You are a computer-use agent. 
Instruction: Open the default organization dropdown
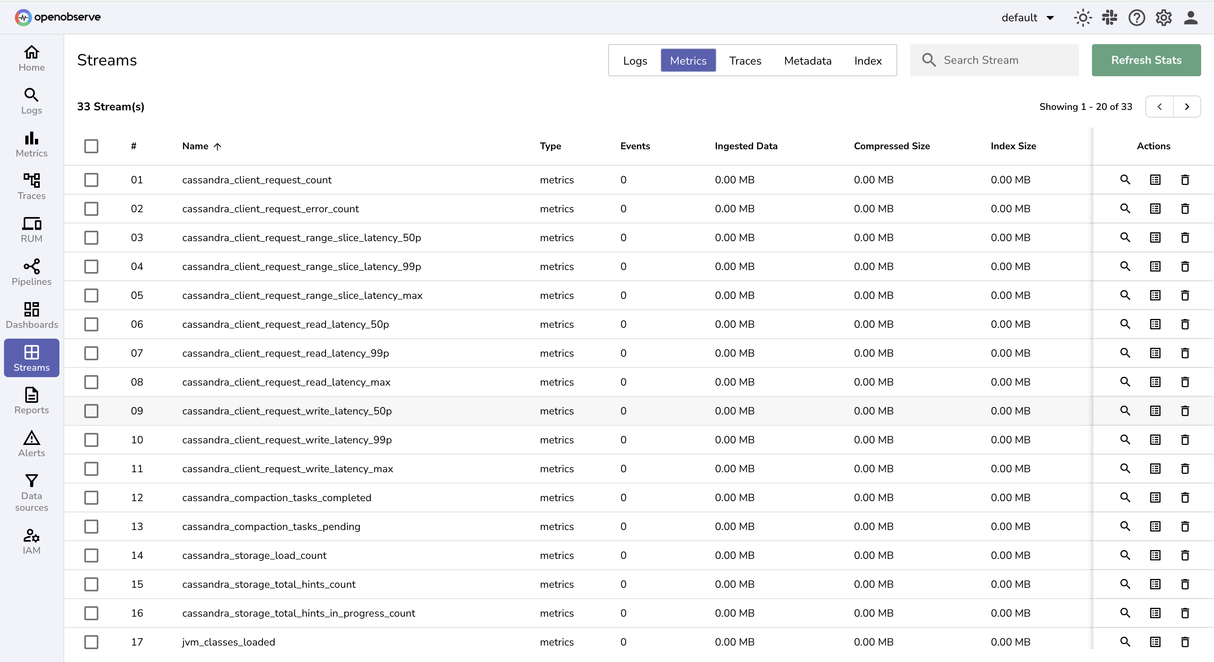coord(1028,17)
